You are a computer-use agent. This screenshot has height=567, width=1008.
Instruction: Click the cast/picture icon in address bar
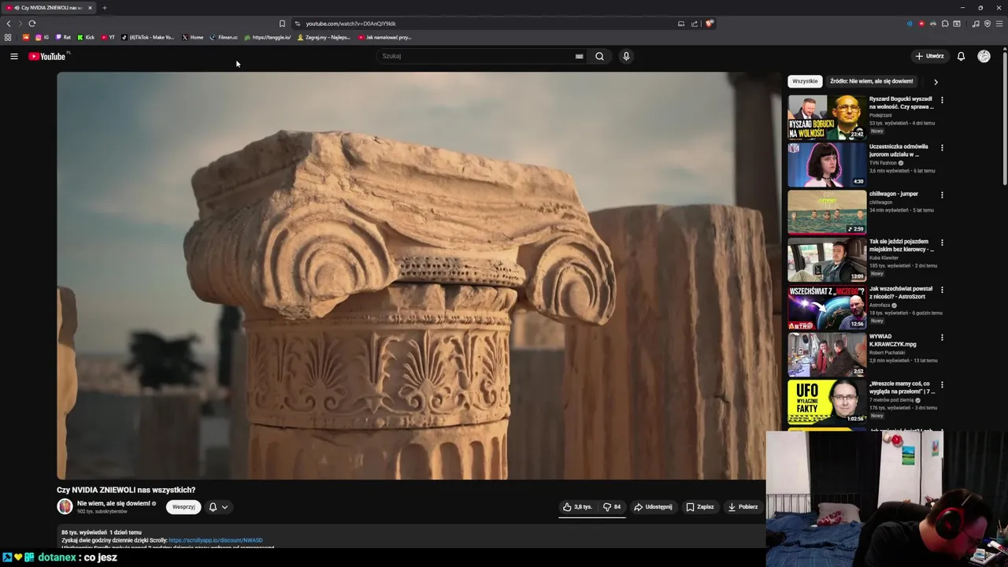(x=681, y=24)
